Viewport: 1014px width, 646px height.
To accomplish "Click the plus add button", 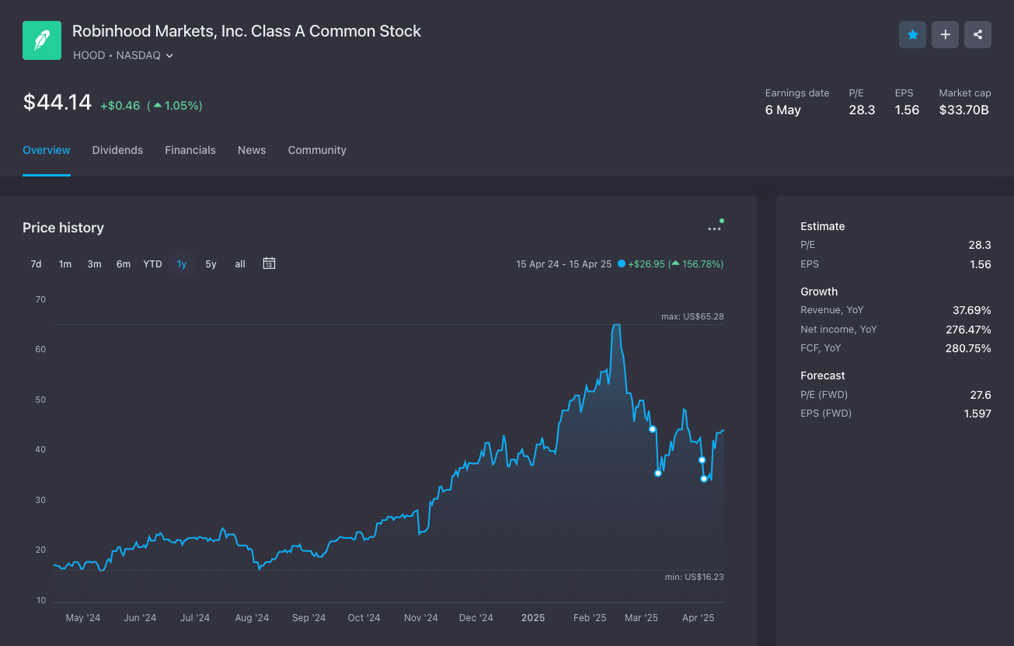I will tap(946, 34).
